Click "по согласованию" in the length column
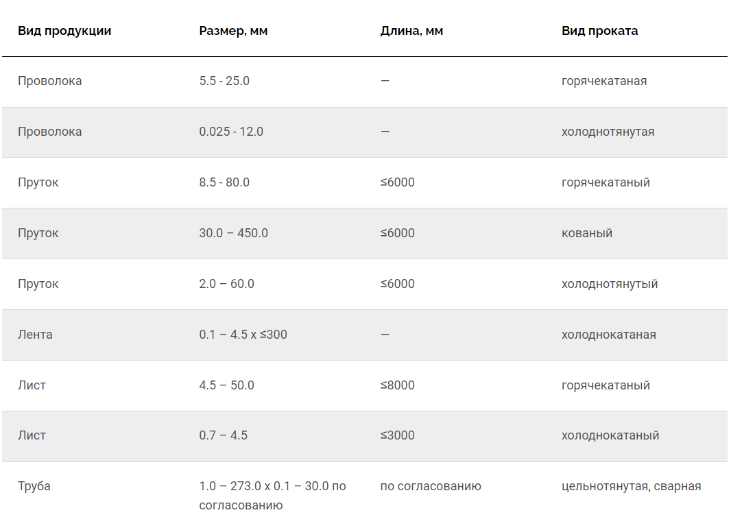Screen dimensions: 731x530 point(431,486)
